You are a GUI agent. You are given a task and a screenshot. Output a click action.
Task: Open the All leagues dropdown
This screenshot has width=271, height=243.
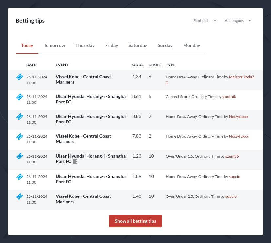pyautogui.click(x=238, y=20)
